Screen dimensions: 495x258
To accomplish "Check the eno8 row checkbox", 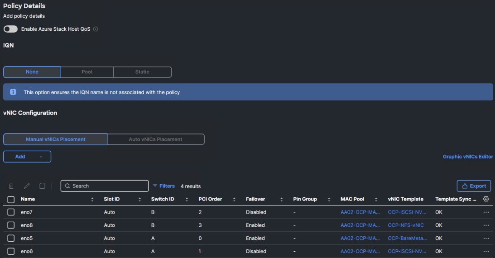I will (11, 225).
